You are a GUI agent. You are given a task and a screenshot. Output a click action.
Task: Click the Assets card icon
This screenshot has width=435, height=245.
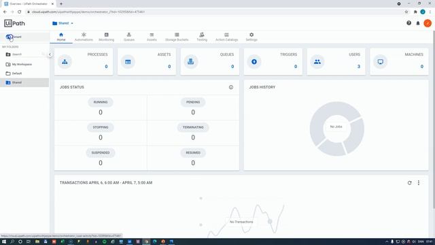(128, 62)
